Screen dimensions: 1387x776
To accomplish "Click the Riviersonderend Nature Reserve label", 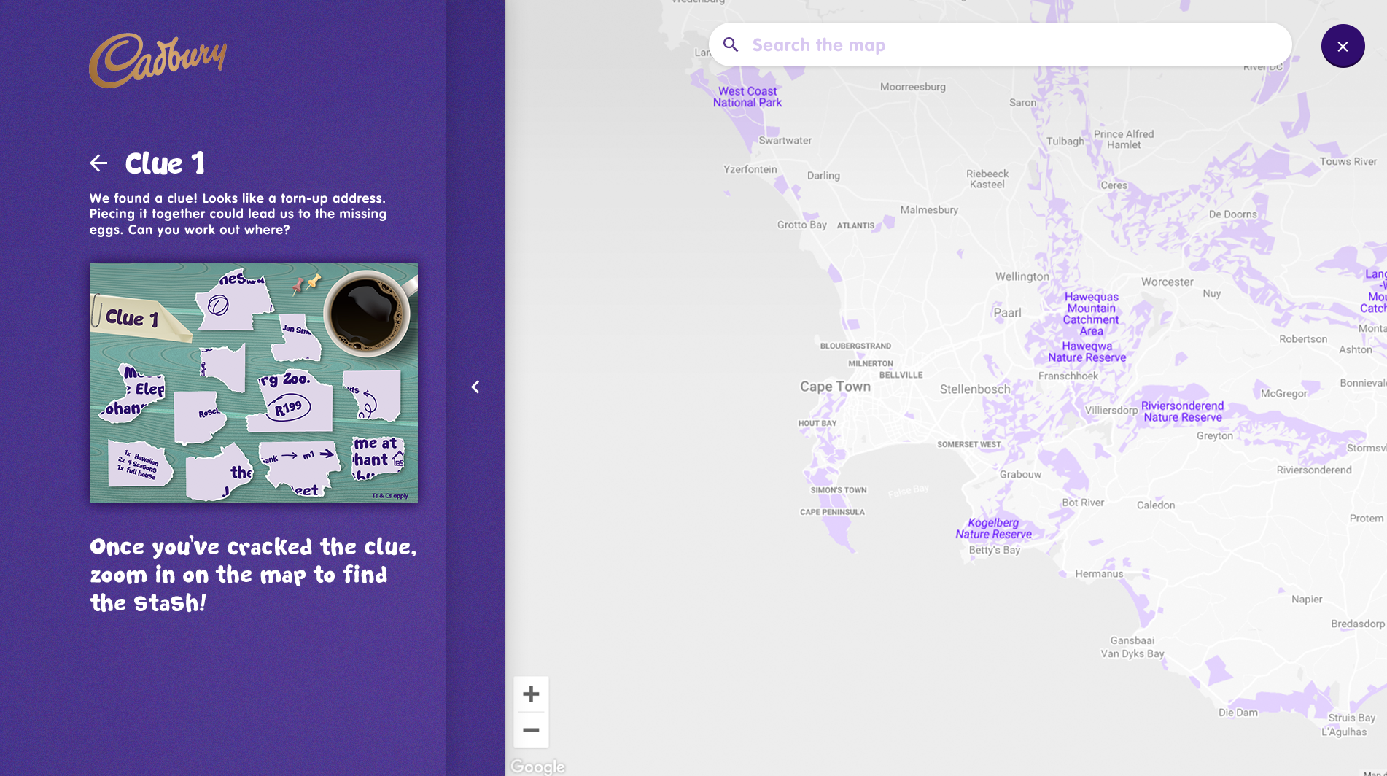I will 1182,411.
